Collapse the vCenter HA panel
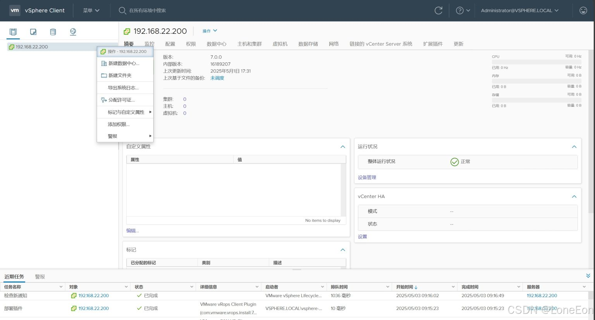This screenshot has width=595, height=320. pos(574,197)
